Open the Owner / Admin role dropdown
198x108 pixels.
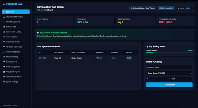(x=185, y=8)
